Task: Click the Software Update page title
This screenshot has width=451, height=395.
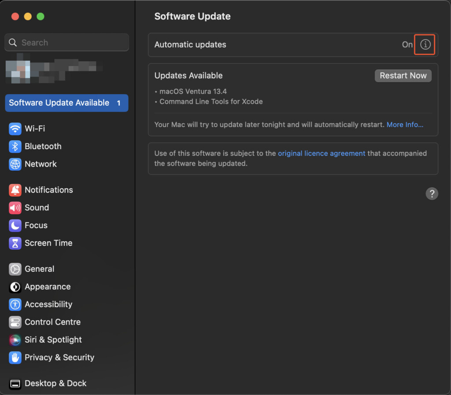Action: click(192, 16)
